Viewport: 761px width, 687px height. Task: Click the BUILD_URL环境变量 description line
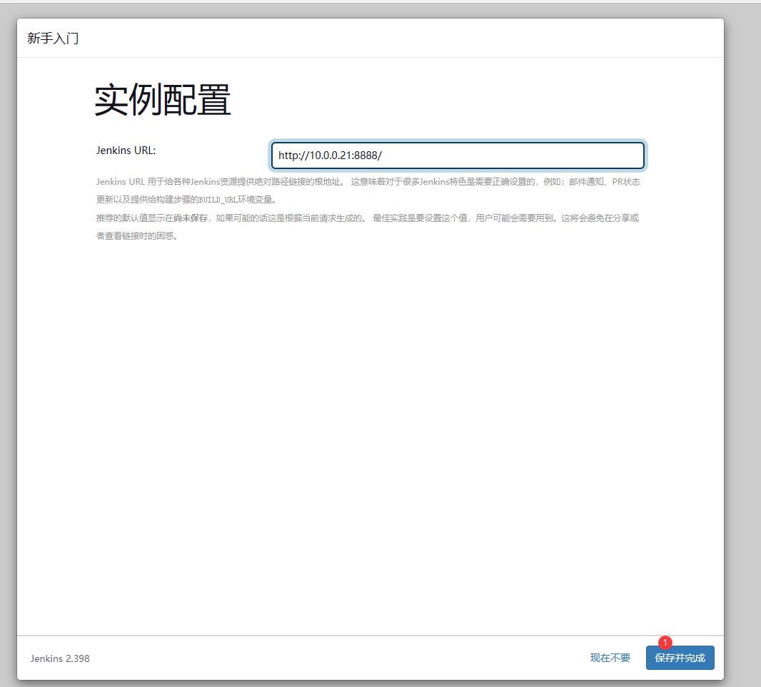coord(186,200)
